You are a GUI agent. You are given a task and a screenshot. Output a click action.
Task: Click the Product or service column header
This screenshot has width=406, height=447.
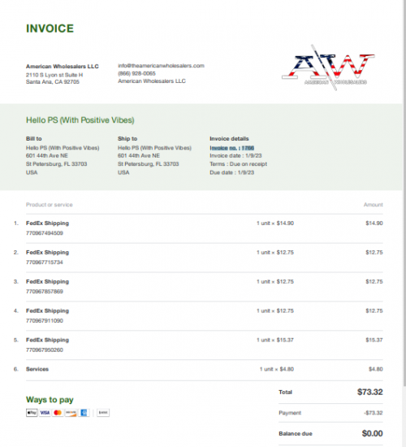(x=50, y=205)
